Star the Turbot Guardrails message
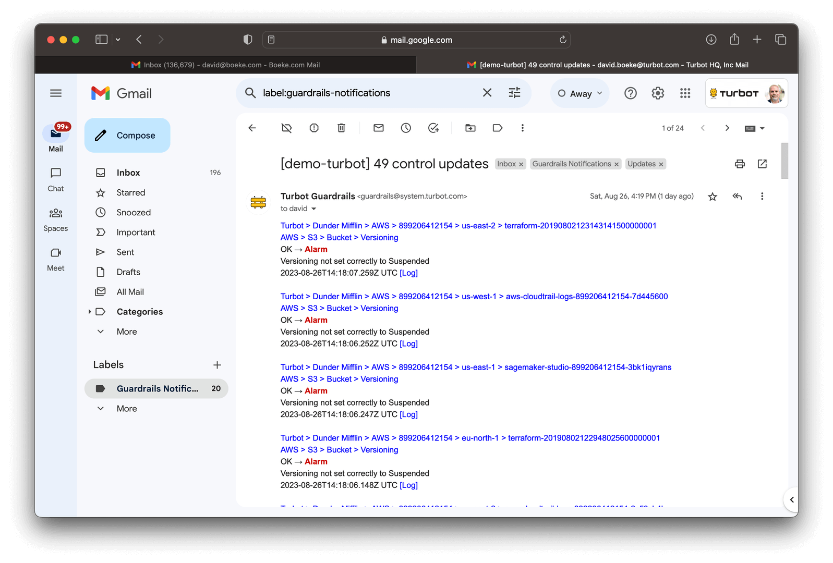The height and width of the screenshot is (563, 833). [713, 197]
